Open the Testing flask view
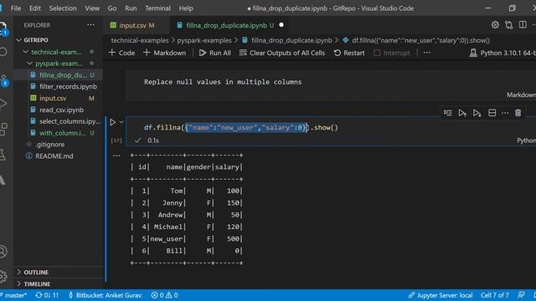This screenshot has width=536, height=301. (3, 155)
